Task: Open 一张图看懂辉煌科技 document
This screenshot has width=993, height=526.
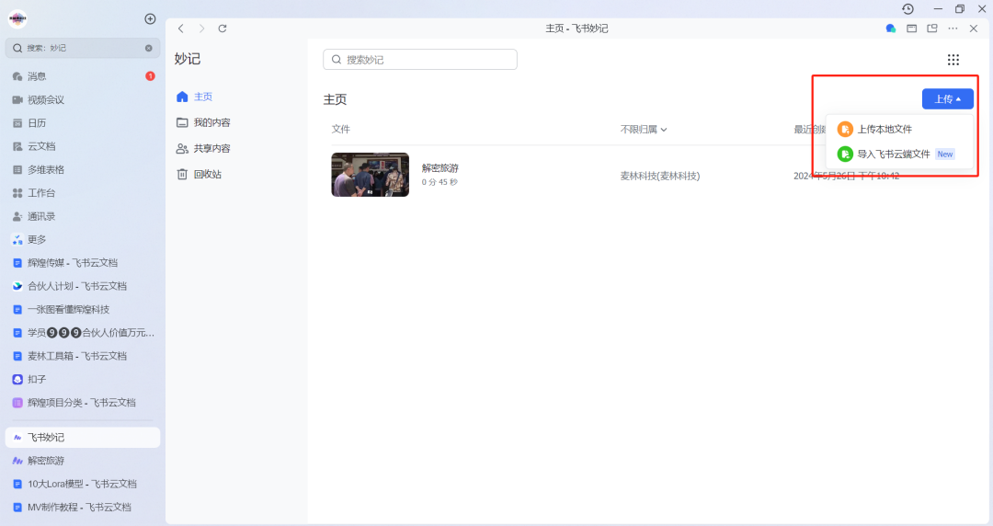Action: (x=83, y=309)
